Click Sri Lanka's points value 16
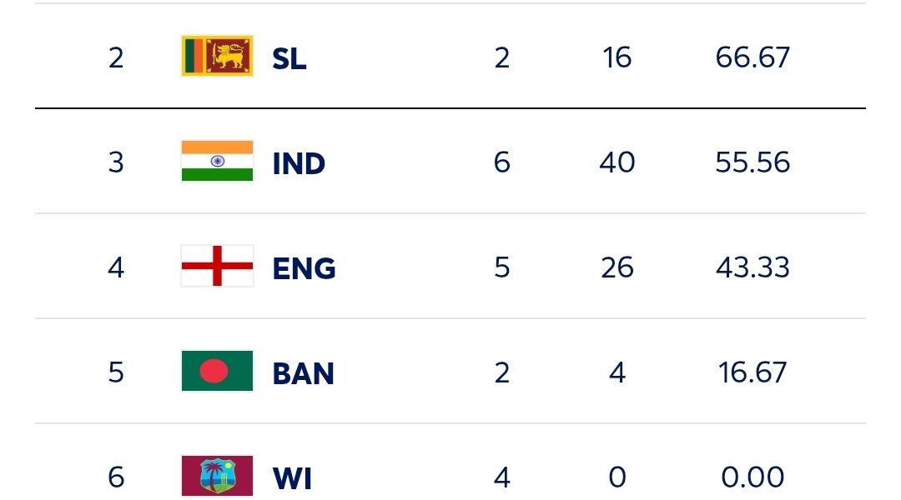The height and width of the screenshot is (500, 901). pyautogui.click(x=617, y=57)
